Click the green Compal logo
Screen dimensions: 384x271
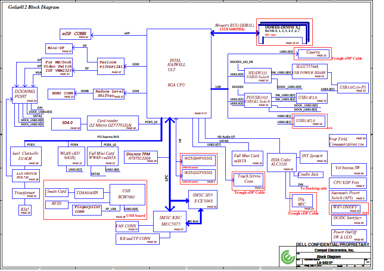pyautogui.click(x=288, y=257)
